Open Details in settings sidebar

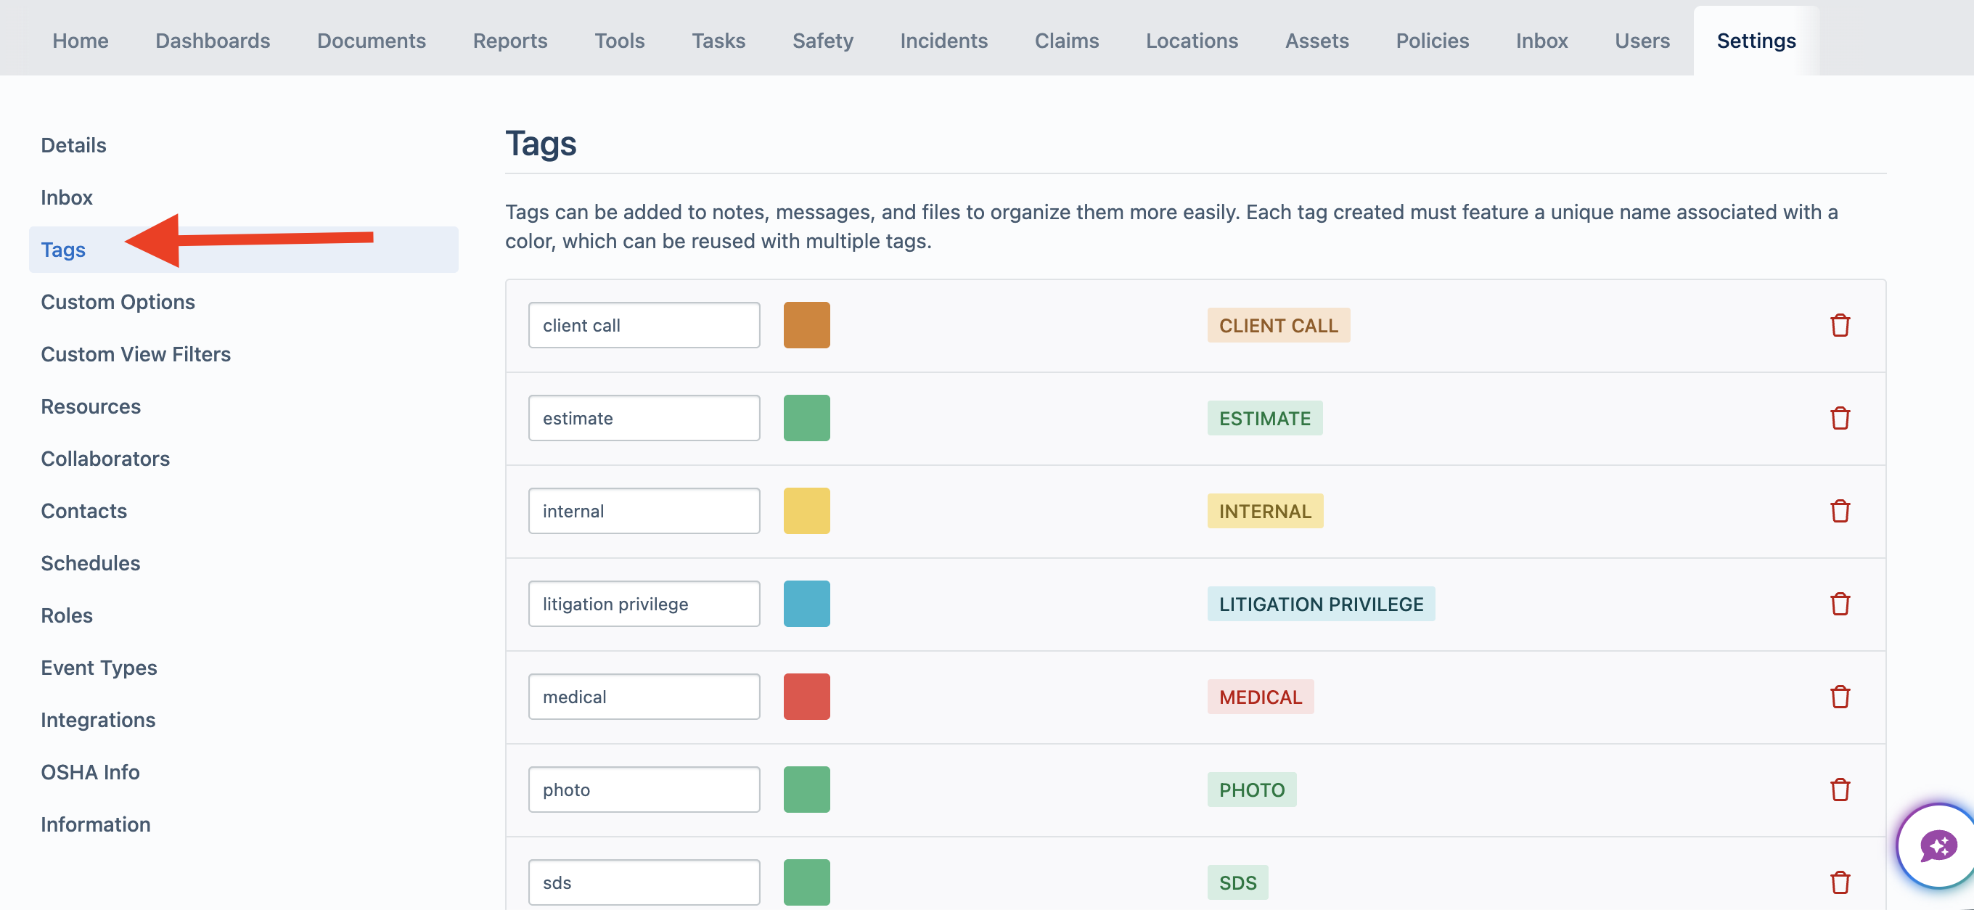(x=73, y=145)
